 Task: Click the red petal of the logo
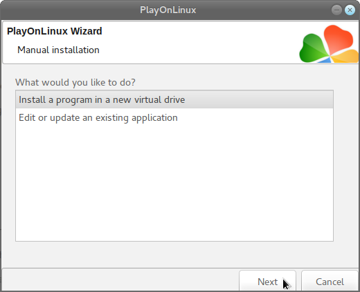(338, 39)
